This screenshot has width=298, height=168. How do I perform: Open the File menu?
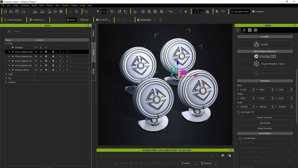[x=3, y=5]
